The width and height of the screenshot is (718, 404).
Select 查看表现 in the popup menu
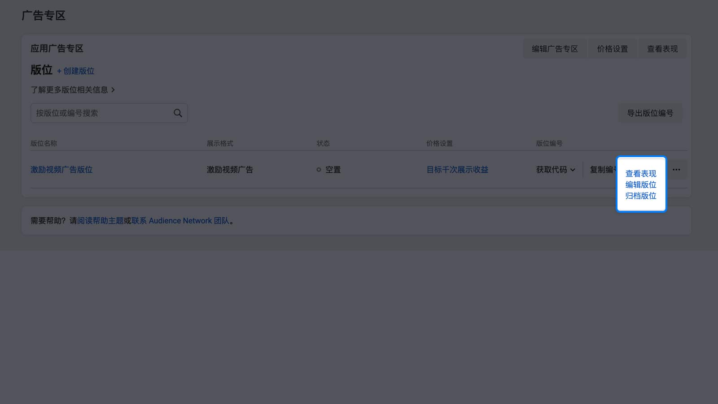point(641,174)
